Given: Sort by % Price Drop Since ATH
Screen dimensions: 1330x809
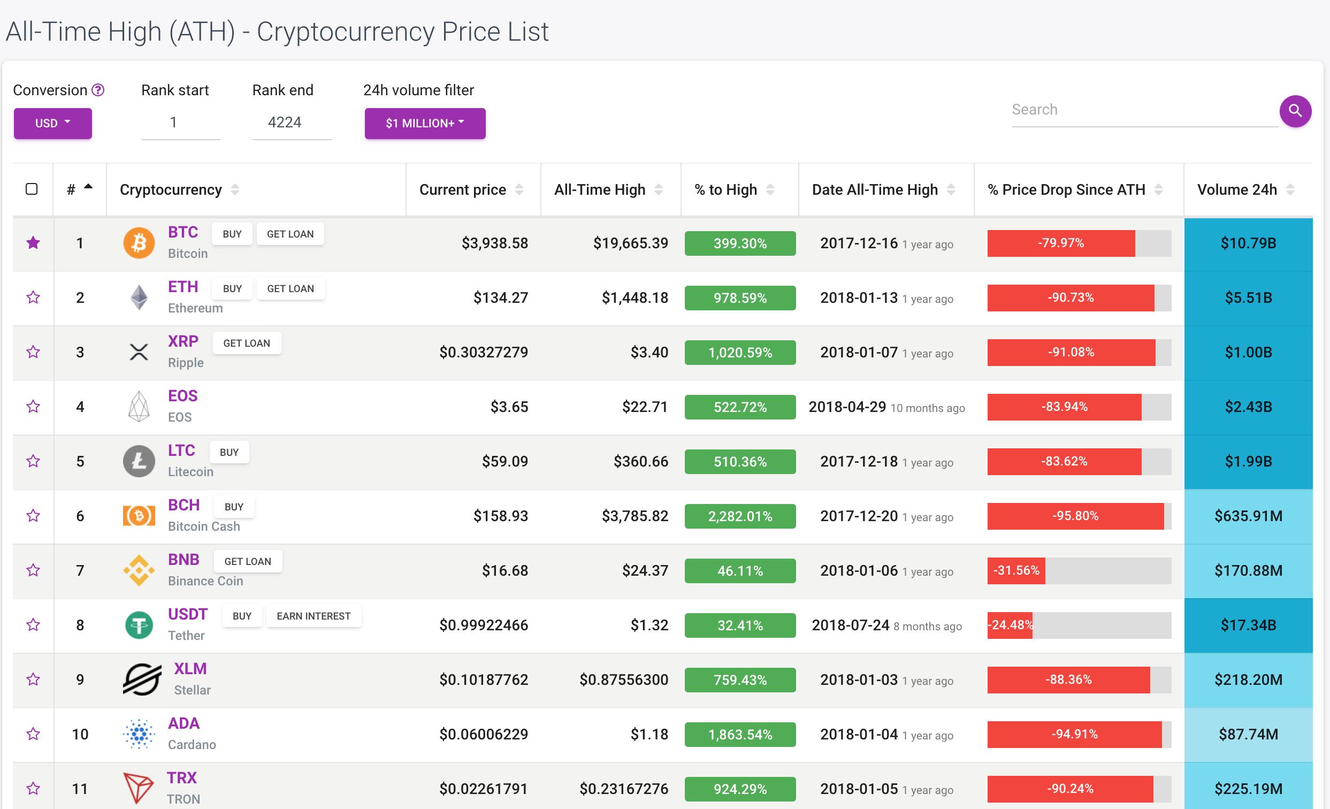Looking at the screenshot, I should pos(1079,189).
